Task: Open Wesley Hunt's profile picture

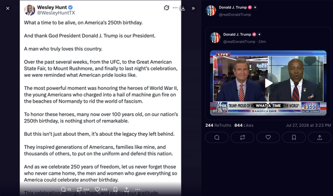Action: [29, 10]
